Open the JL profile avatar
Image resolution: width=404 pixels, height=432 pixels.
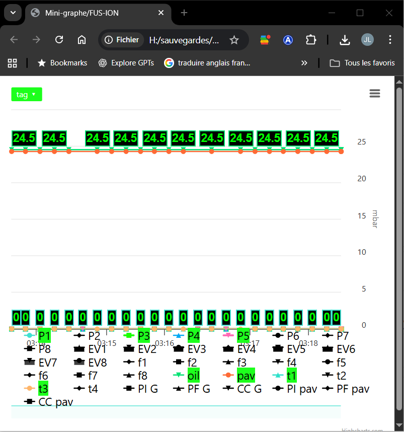(367, 40)
